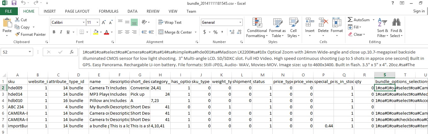This screenshot has height=134, width=428.
Task: Open Format as Table gallery
Action: pos(277,28)
